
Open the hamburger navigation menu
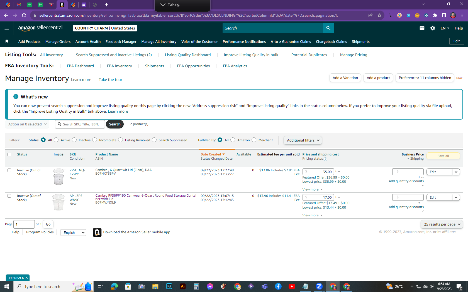(x=7, y=28)
